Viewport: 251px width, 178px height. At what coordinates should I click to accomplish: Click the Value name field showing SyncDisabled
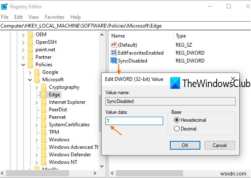pos(170,101)
